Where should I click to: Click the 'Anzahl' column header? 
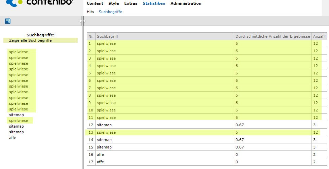tap(319, 36)
